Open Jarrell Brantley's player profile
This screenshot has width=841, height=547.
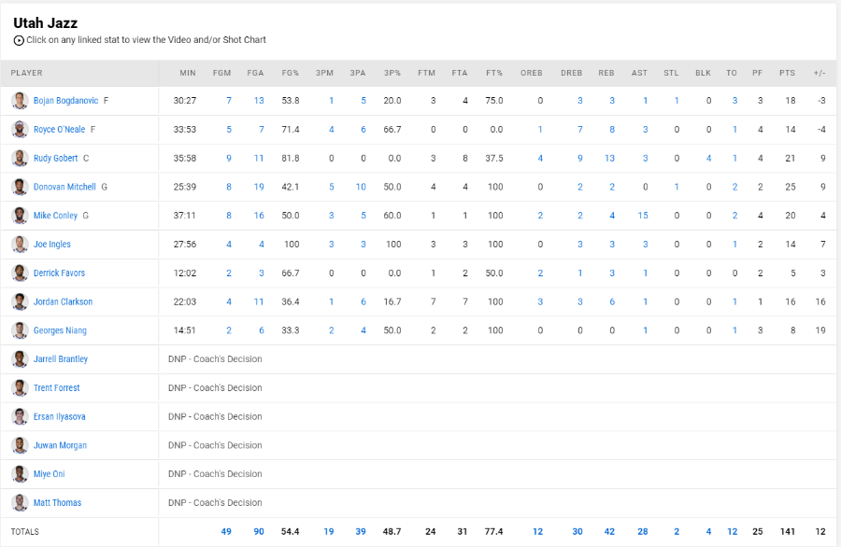[61, 359]
